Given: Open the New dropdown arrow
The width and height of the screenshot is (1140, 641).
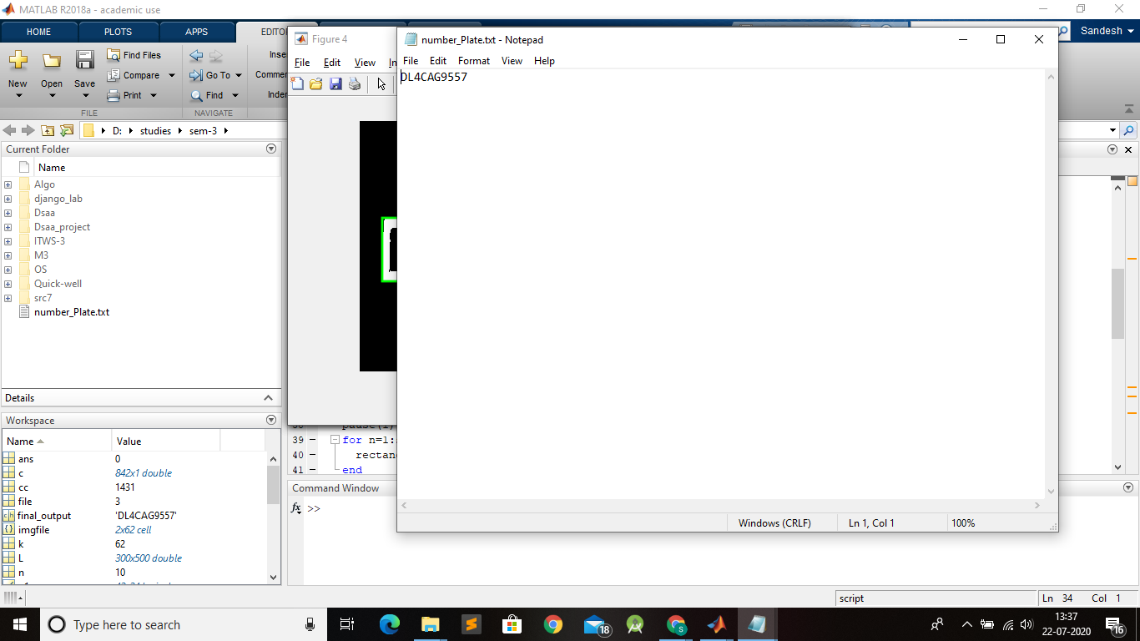Looking at the screenshot, I should 18,96.
